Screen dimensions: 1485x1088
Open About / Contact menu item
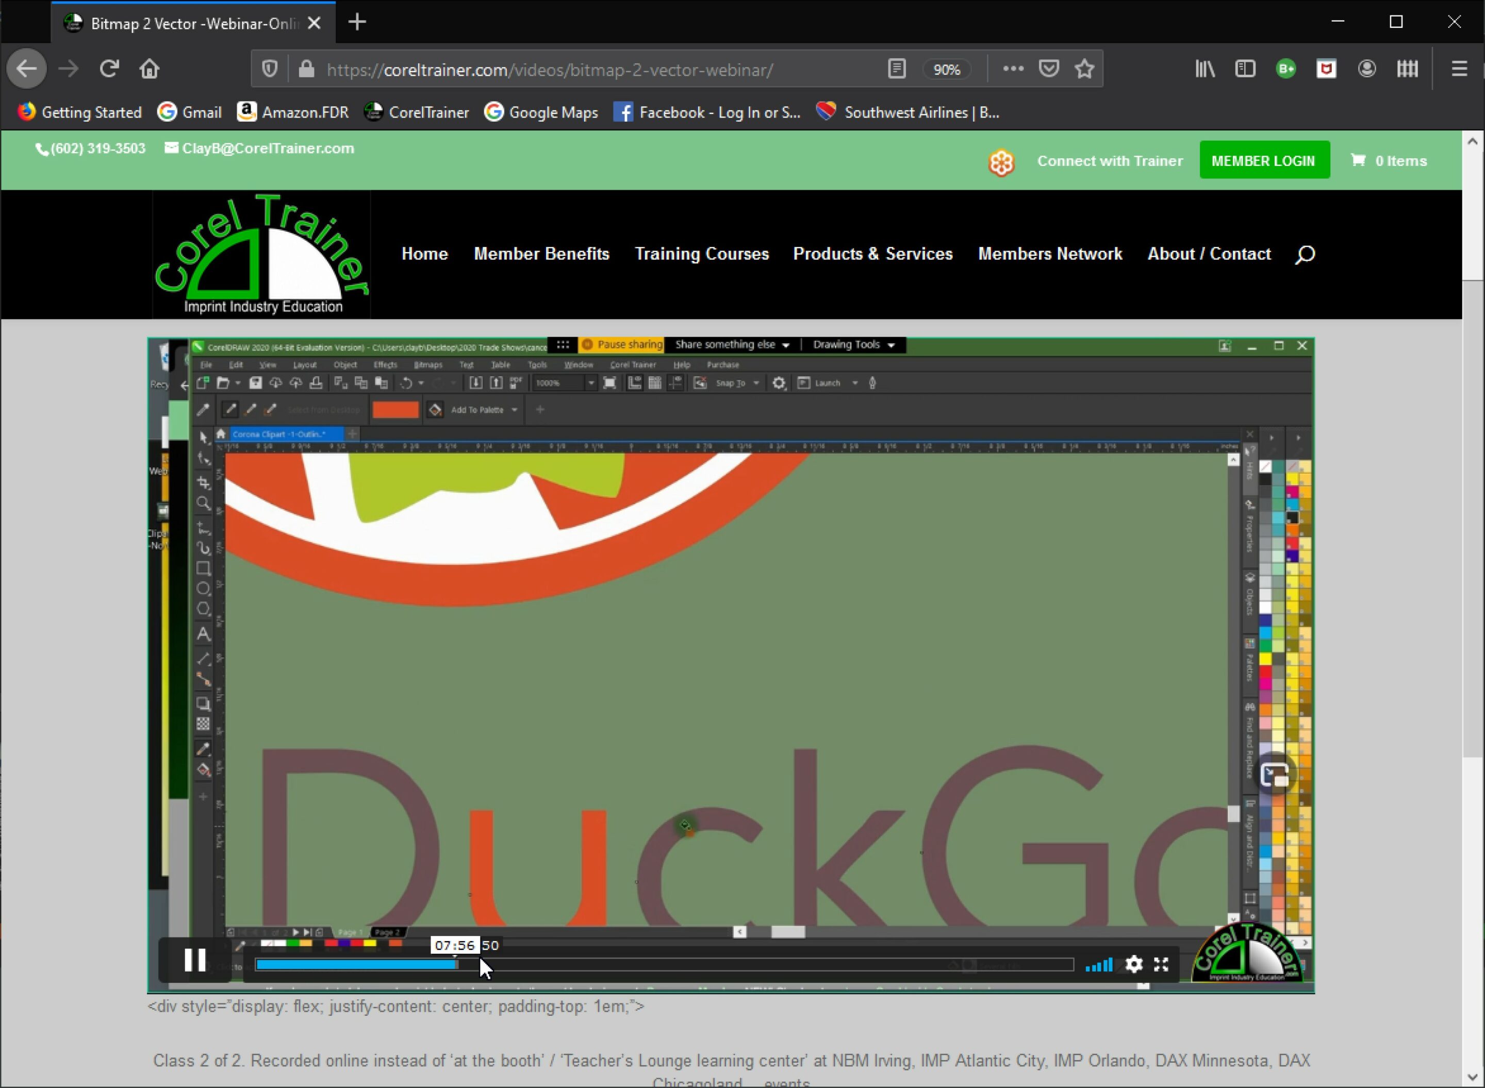coord(1209,254)
